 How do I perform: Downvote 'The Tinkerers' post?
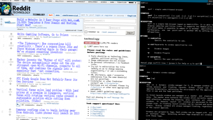(x=11, y=48)
